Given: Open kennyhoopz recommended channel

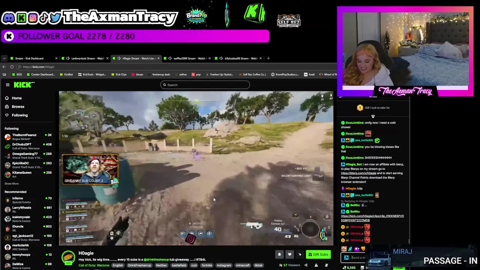Looking at the screenshot, I should point(28,256).
